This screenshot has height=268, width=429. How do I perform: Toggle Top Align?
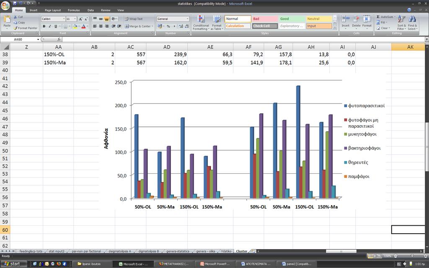95,19
